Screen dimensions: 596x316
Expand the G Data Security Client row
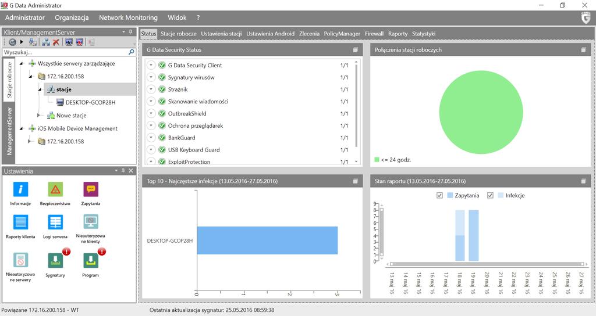(x=151, y=65)
